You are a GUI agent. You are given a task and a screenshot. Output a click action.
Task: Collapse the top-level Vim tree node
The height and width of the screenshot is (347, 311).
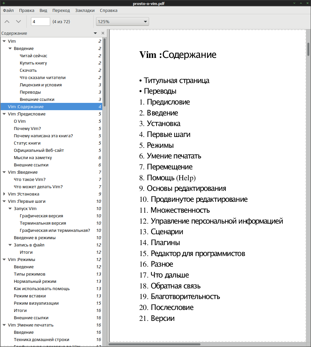click(x=4, y=41)
